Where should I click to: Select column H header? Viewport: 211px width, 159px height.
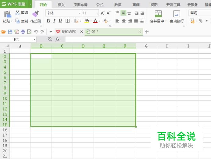click(x=167, y=46)
